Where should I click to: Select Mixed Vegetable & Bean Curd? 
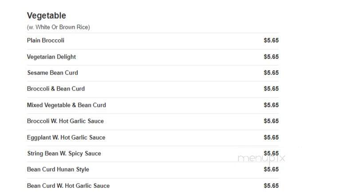66,105
